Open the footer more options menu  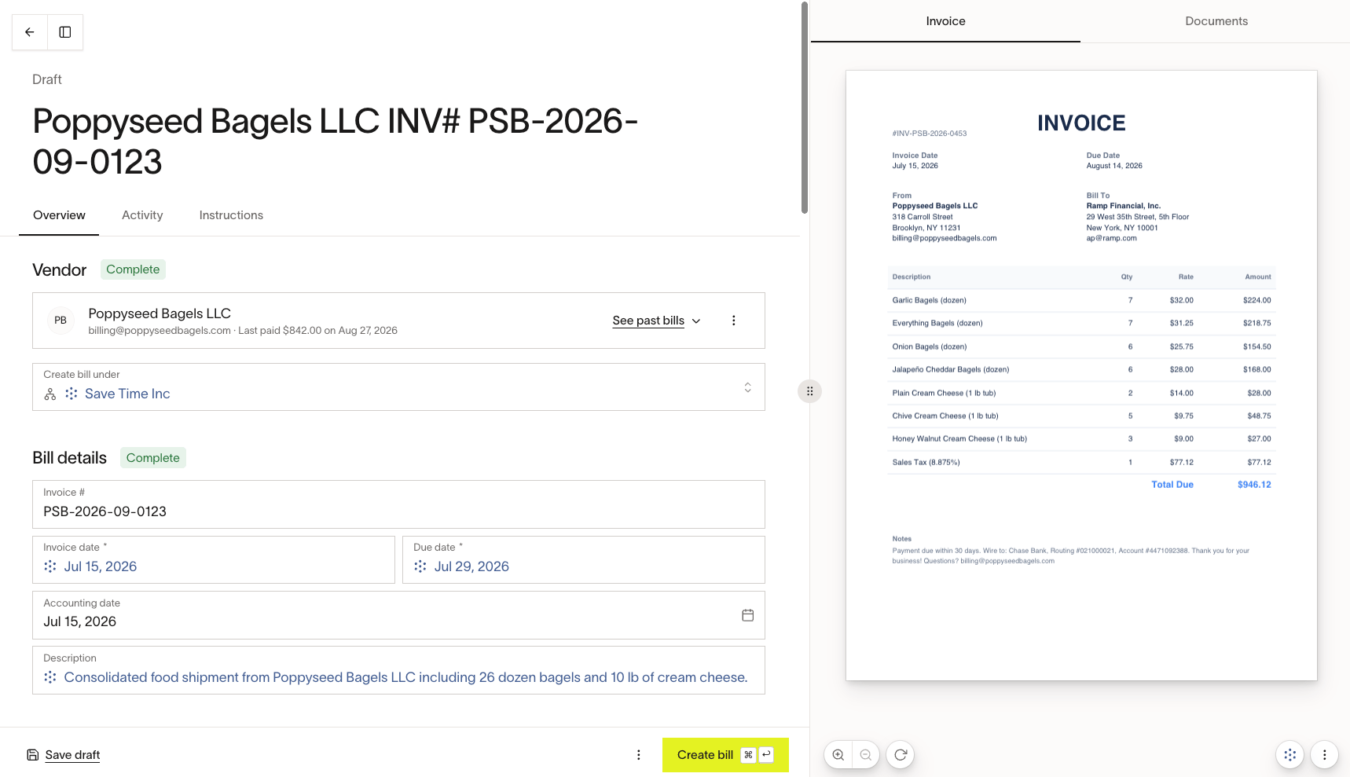click(639, 755)
